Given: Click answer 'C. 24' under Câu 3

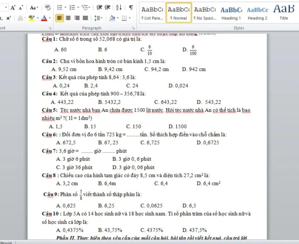Looking at the screenshot, I should pos(132,86).
